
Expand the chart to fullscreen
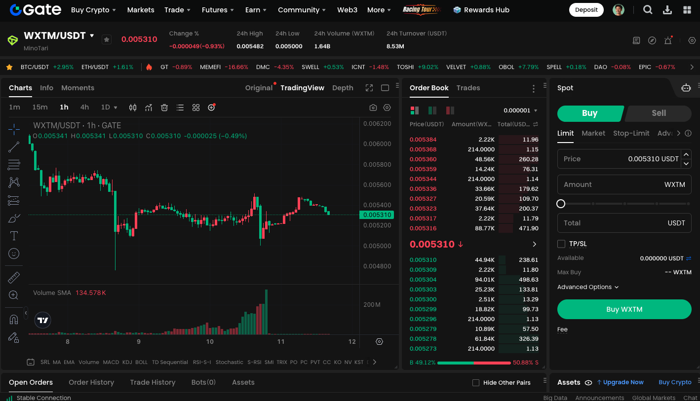369,88
